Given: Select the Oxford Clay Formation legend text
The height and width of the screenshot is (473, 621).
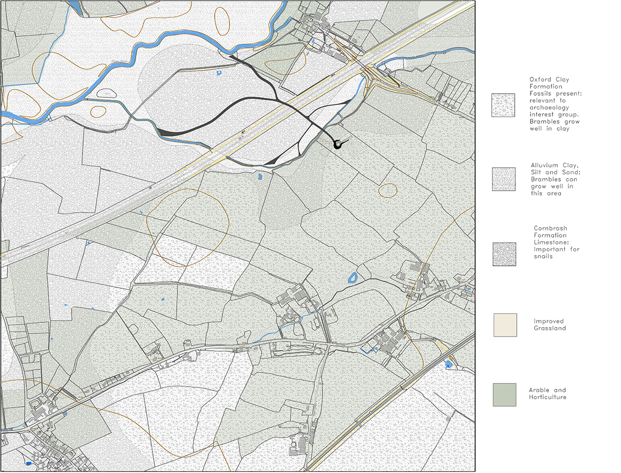Looking at the screenshot, I should 555,104.
